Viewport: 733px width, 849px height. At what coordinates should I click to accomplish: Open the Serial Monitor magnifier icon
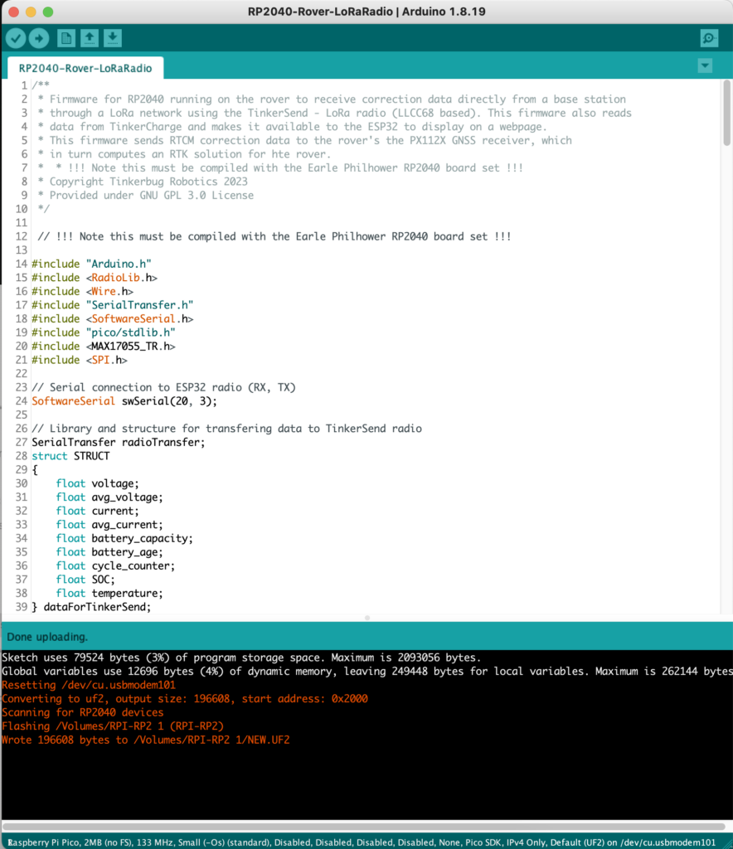(709, 38)
